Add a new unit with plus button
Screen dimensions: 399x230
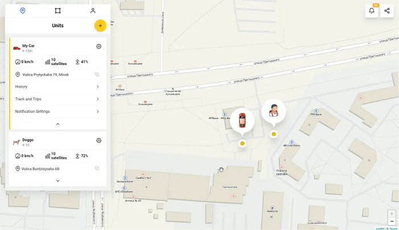pos(100,26)
